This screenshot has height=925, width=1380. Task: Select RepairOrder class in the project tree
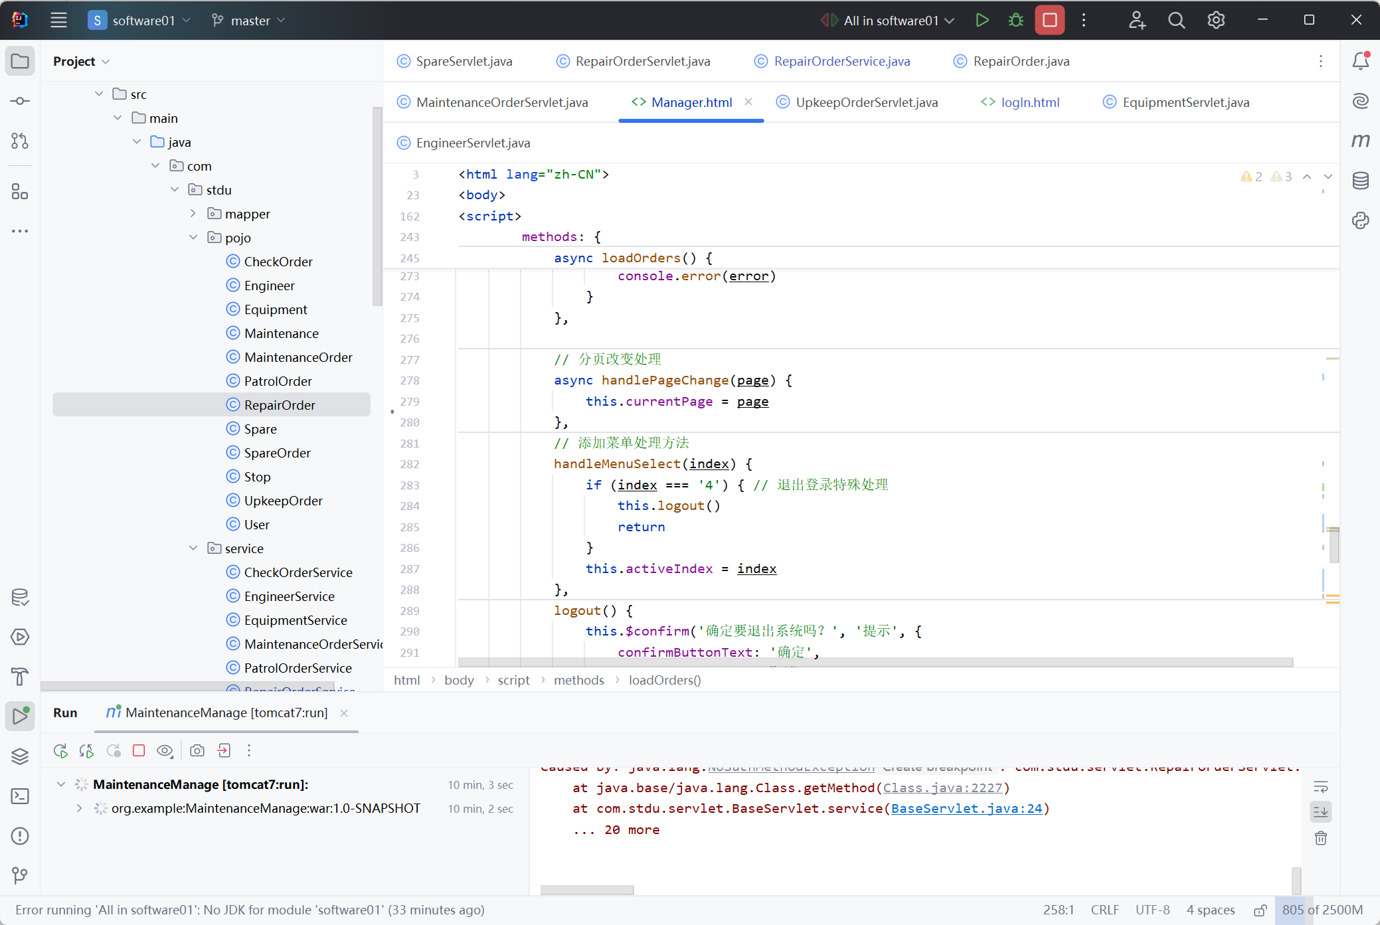tap(279, 405)
